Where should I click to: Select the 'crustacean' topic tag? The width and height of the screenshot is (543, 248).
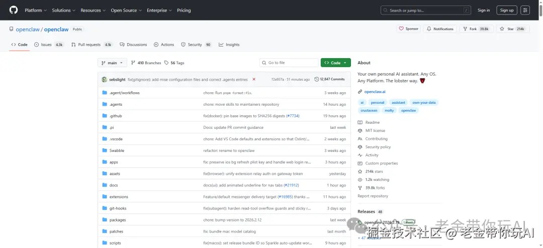click(369, 111)
